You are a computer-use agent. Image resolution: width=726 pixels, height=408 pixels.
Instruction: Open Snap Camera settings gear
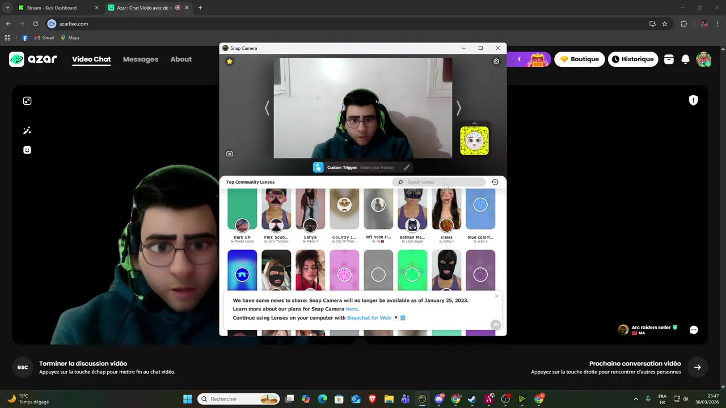(496, 61)
